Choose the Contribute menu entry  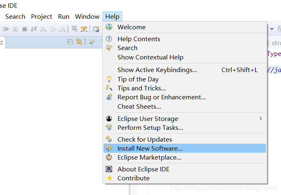coord(185,178)
